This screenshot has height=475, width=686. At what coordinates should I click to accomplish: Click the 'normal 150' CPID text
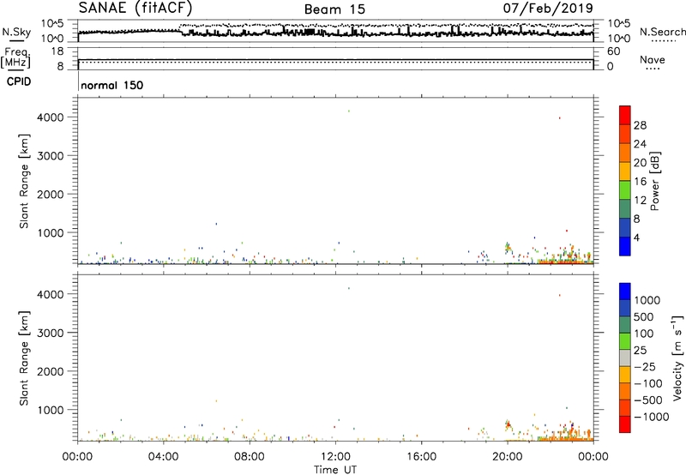(112, 85)
